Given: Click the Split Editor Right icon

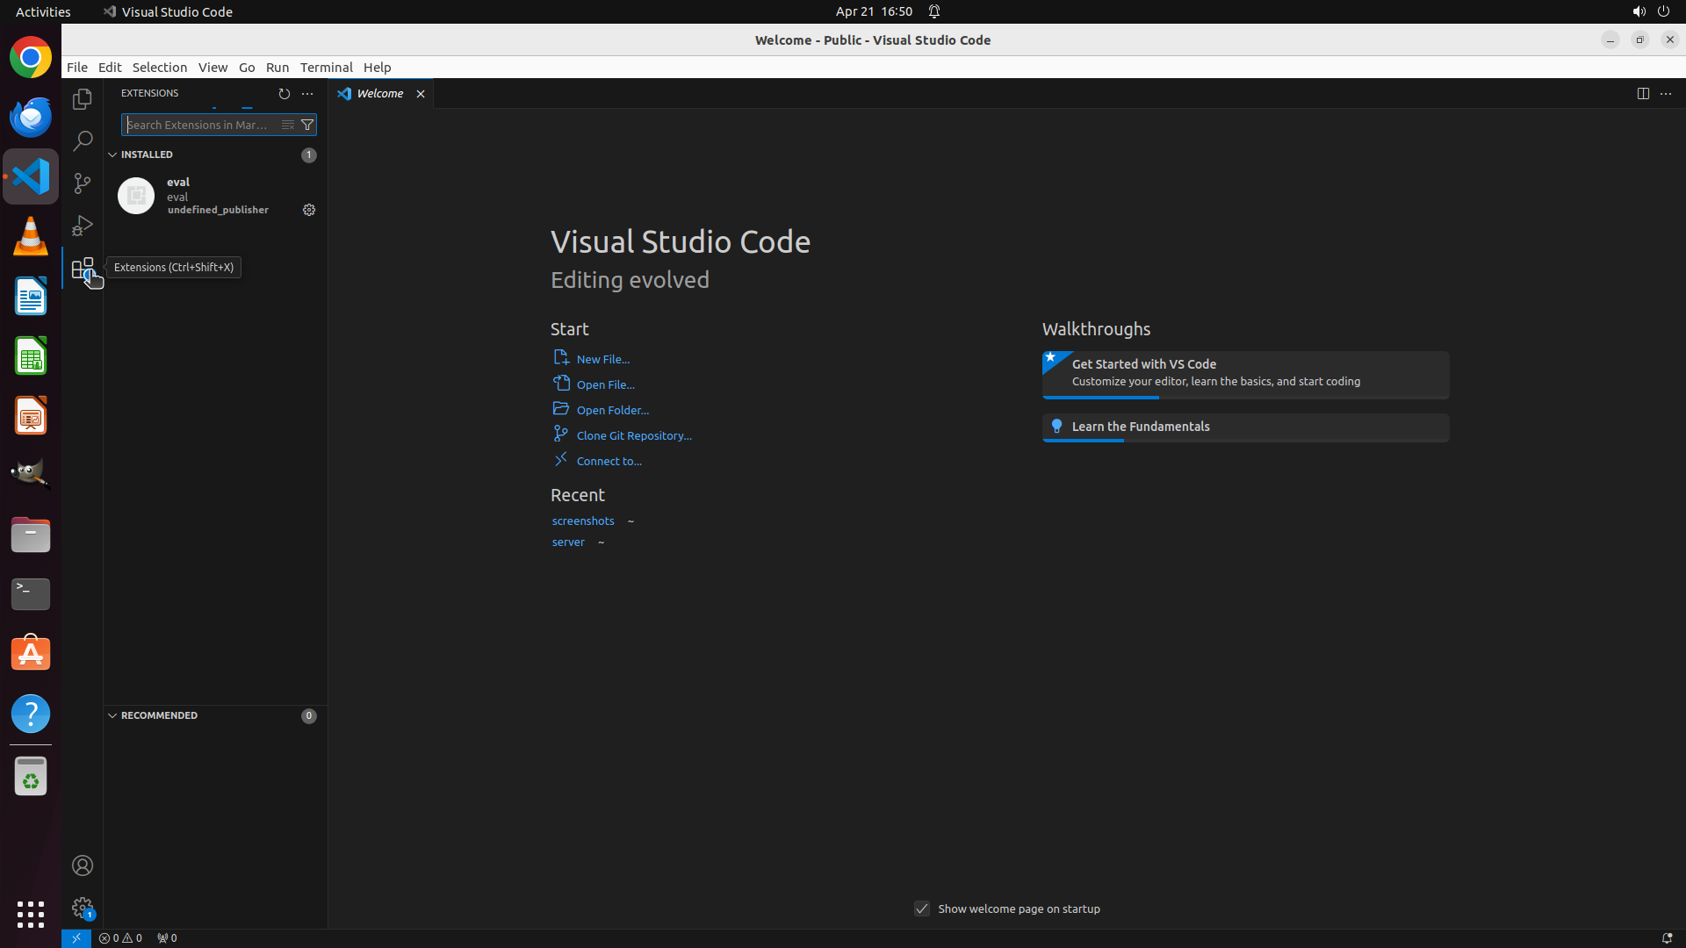Looking at the screenshot, I should pos(1642,93).
